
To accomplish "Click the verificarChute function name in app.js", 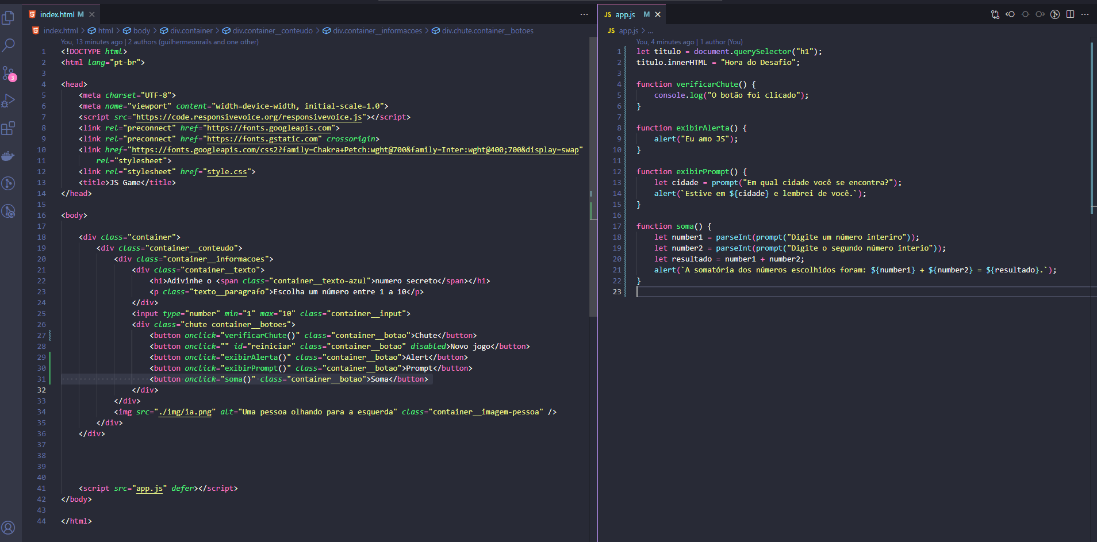I will [707, 84].
